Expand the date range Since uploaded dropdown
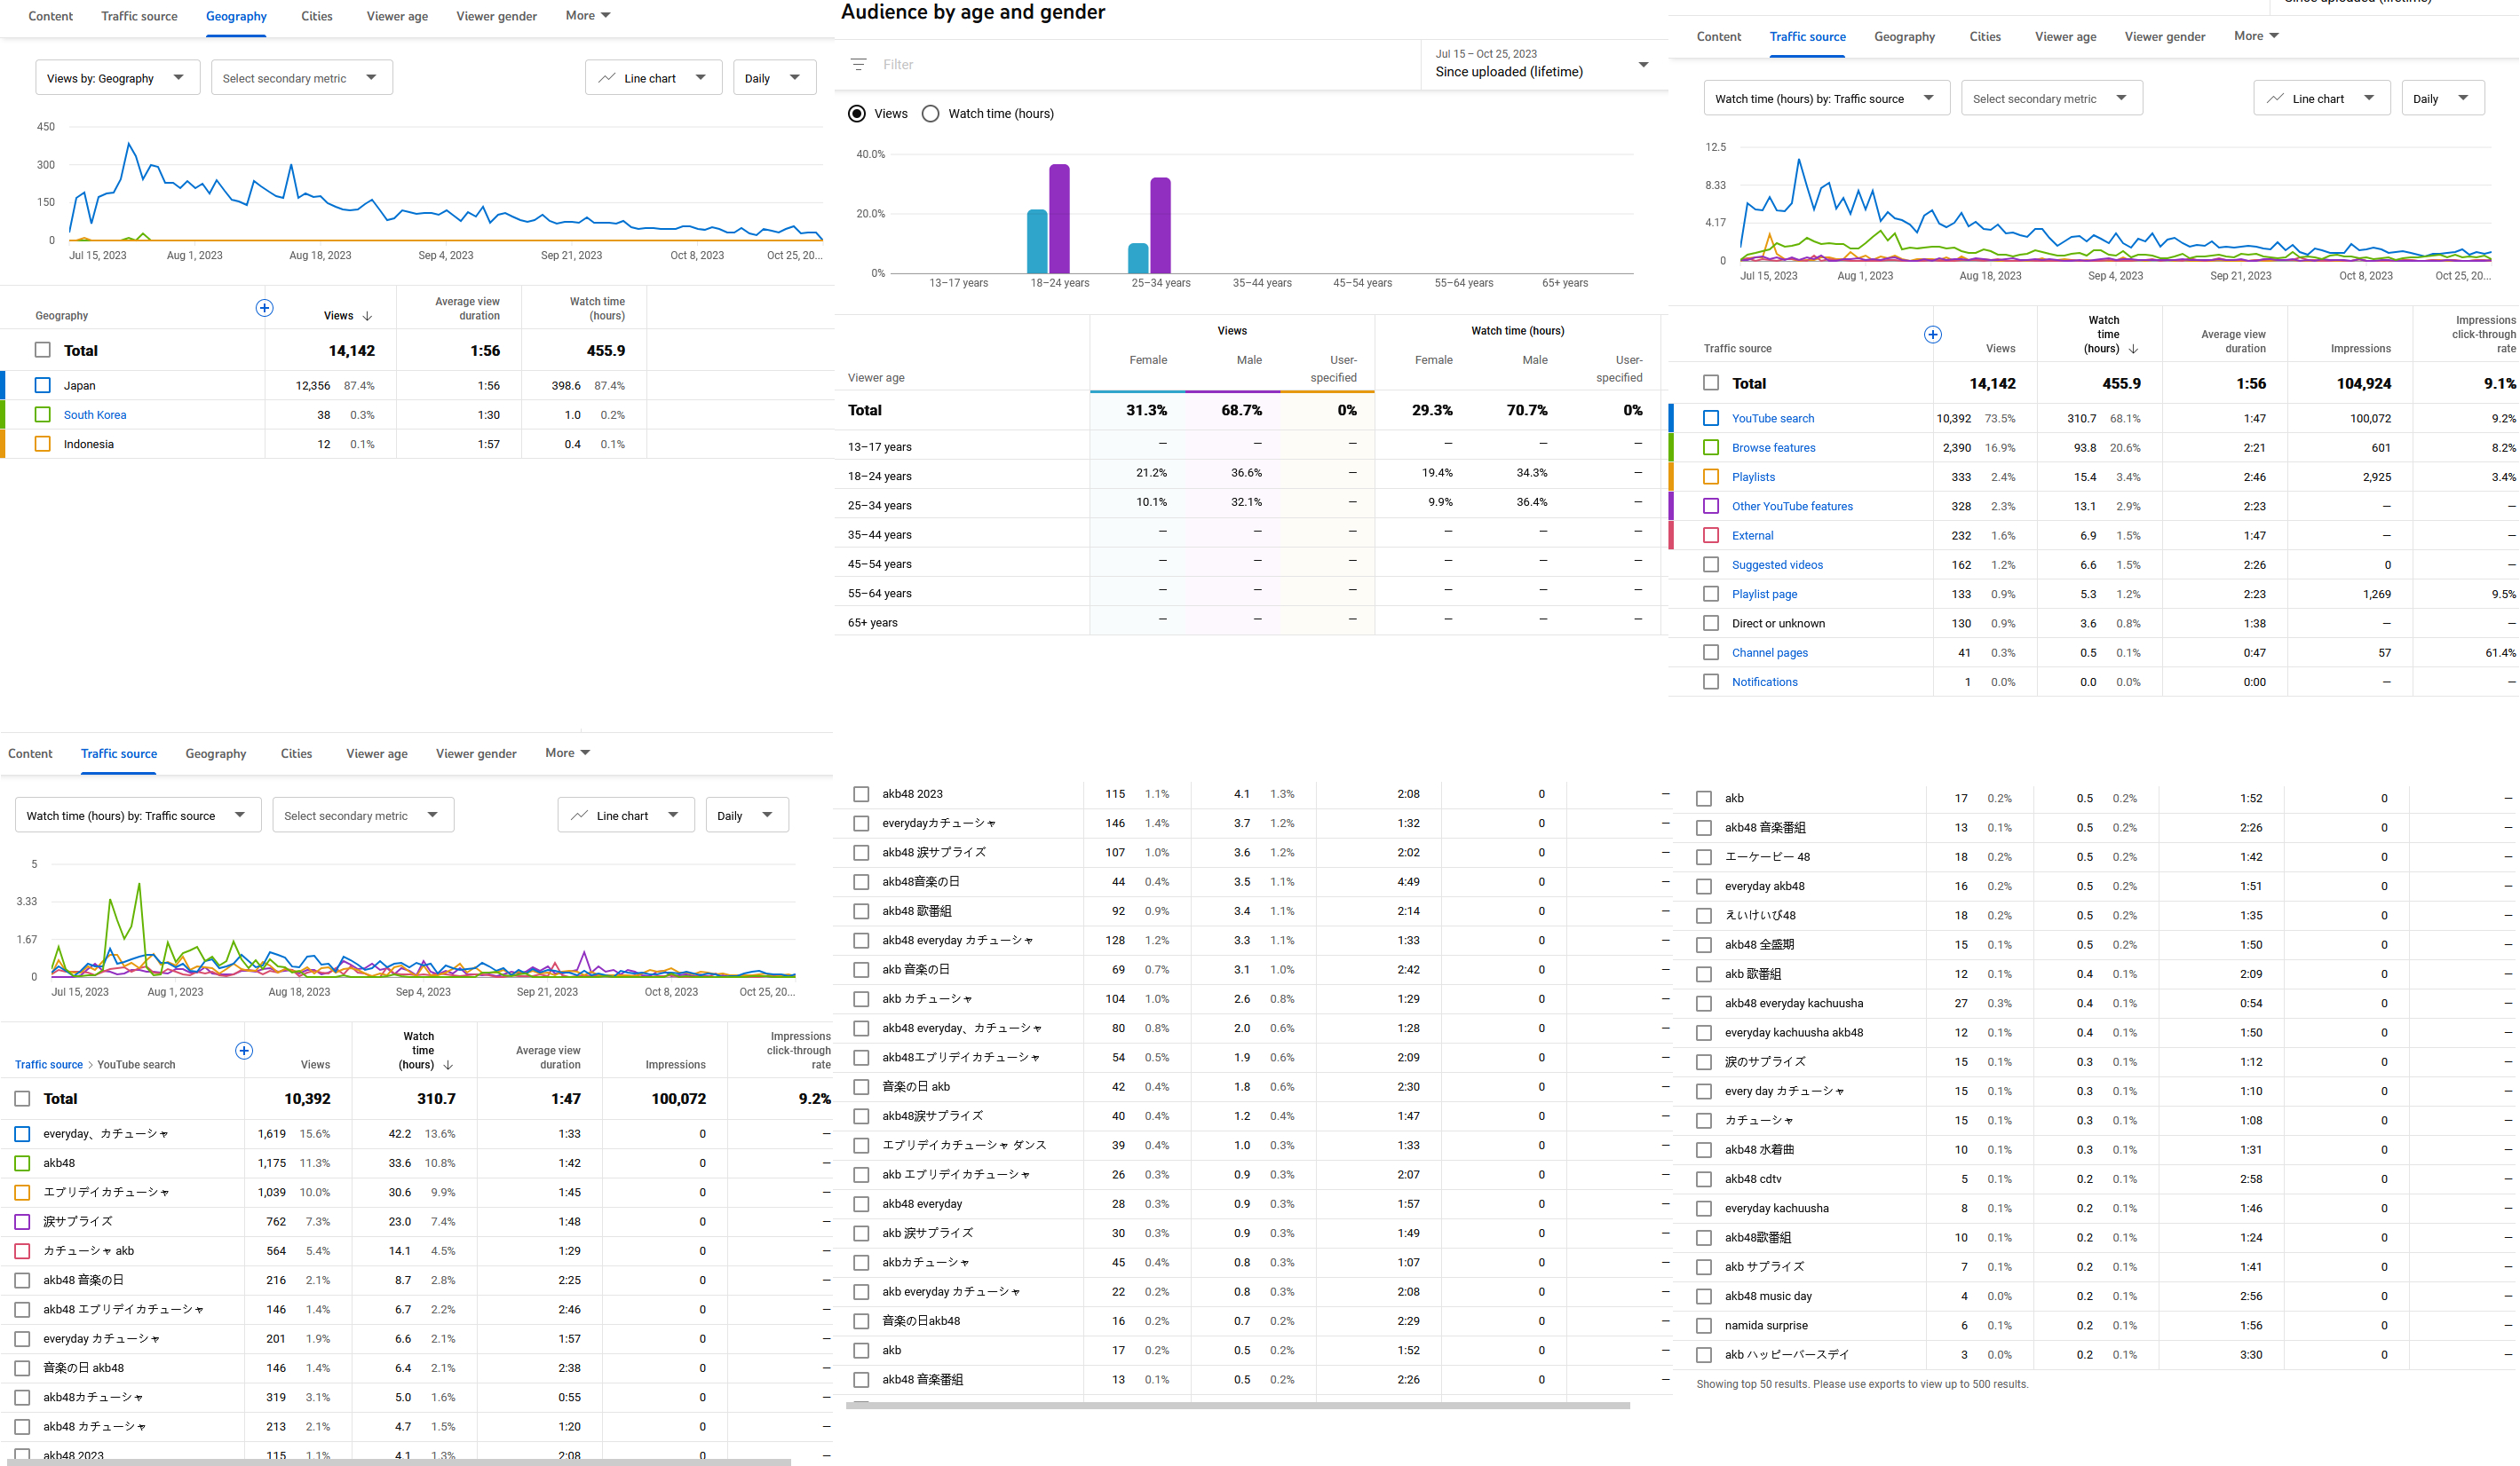2520x1466 pixels. 1642,65
